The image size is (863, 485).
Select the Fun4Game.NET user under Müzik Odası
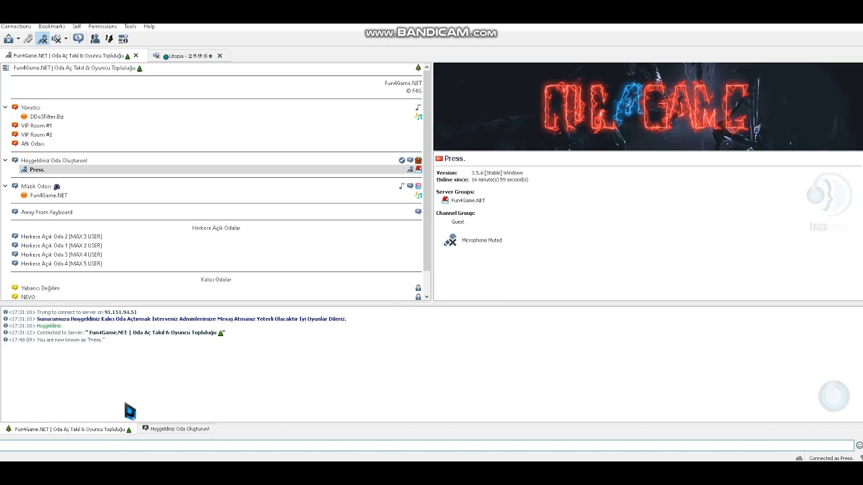tap(49, 195)
